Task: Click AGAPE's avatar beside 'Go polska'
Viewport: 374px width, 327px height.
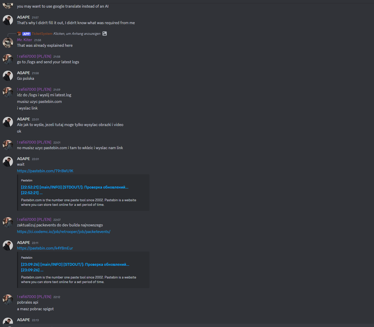Action: pos(8,76)
